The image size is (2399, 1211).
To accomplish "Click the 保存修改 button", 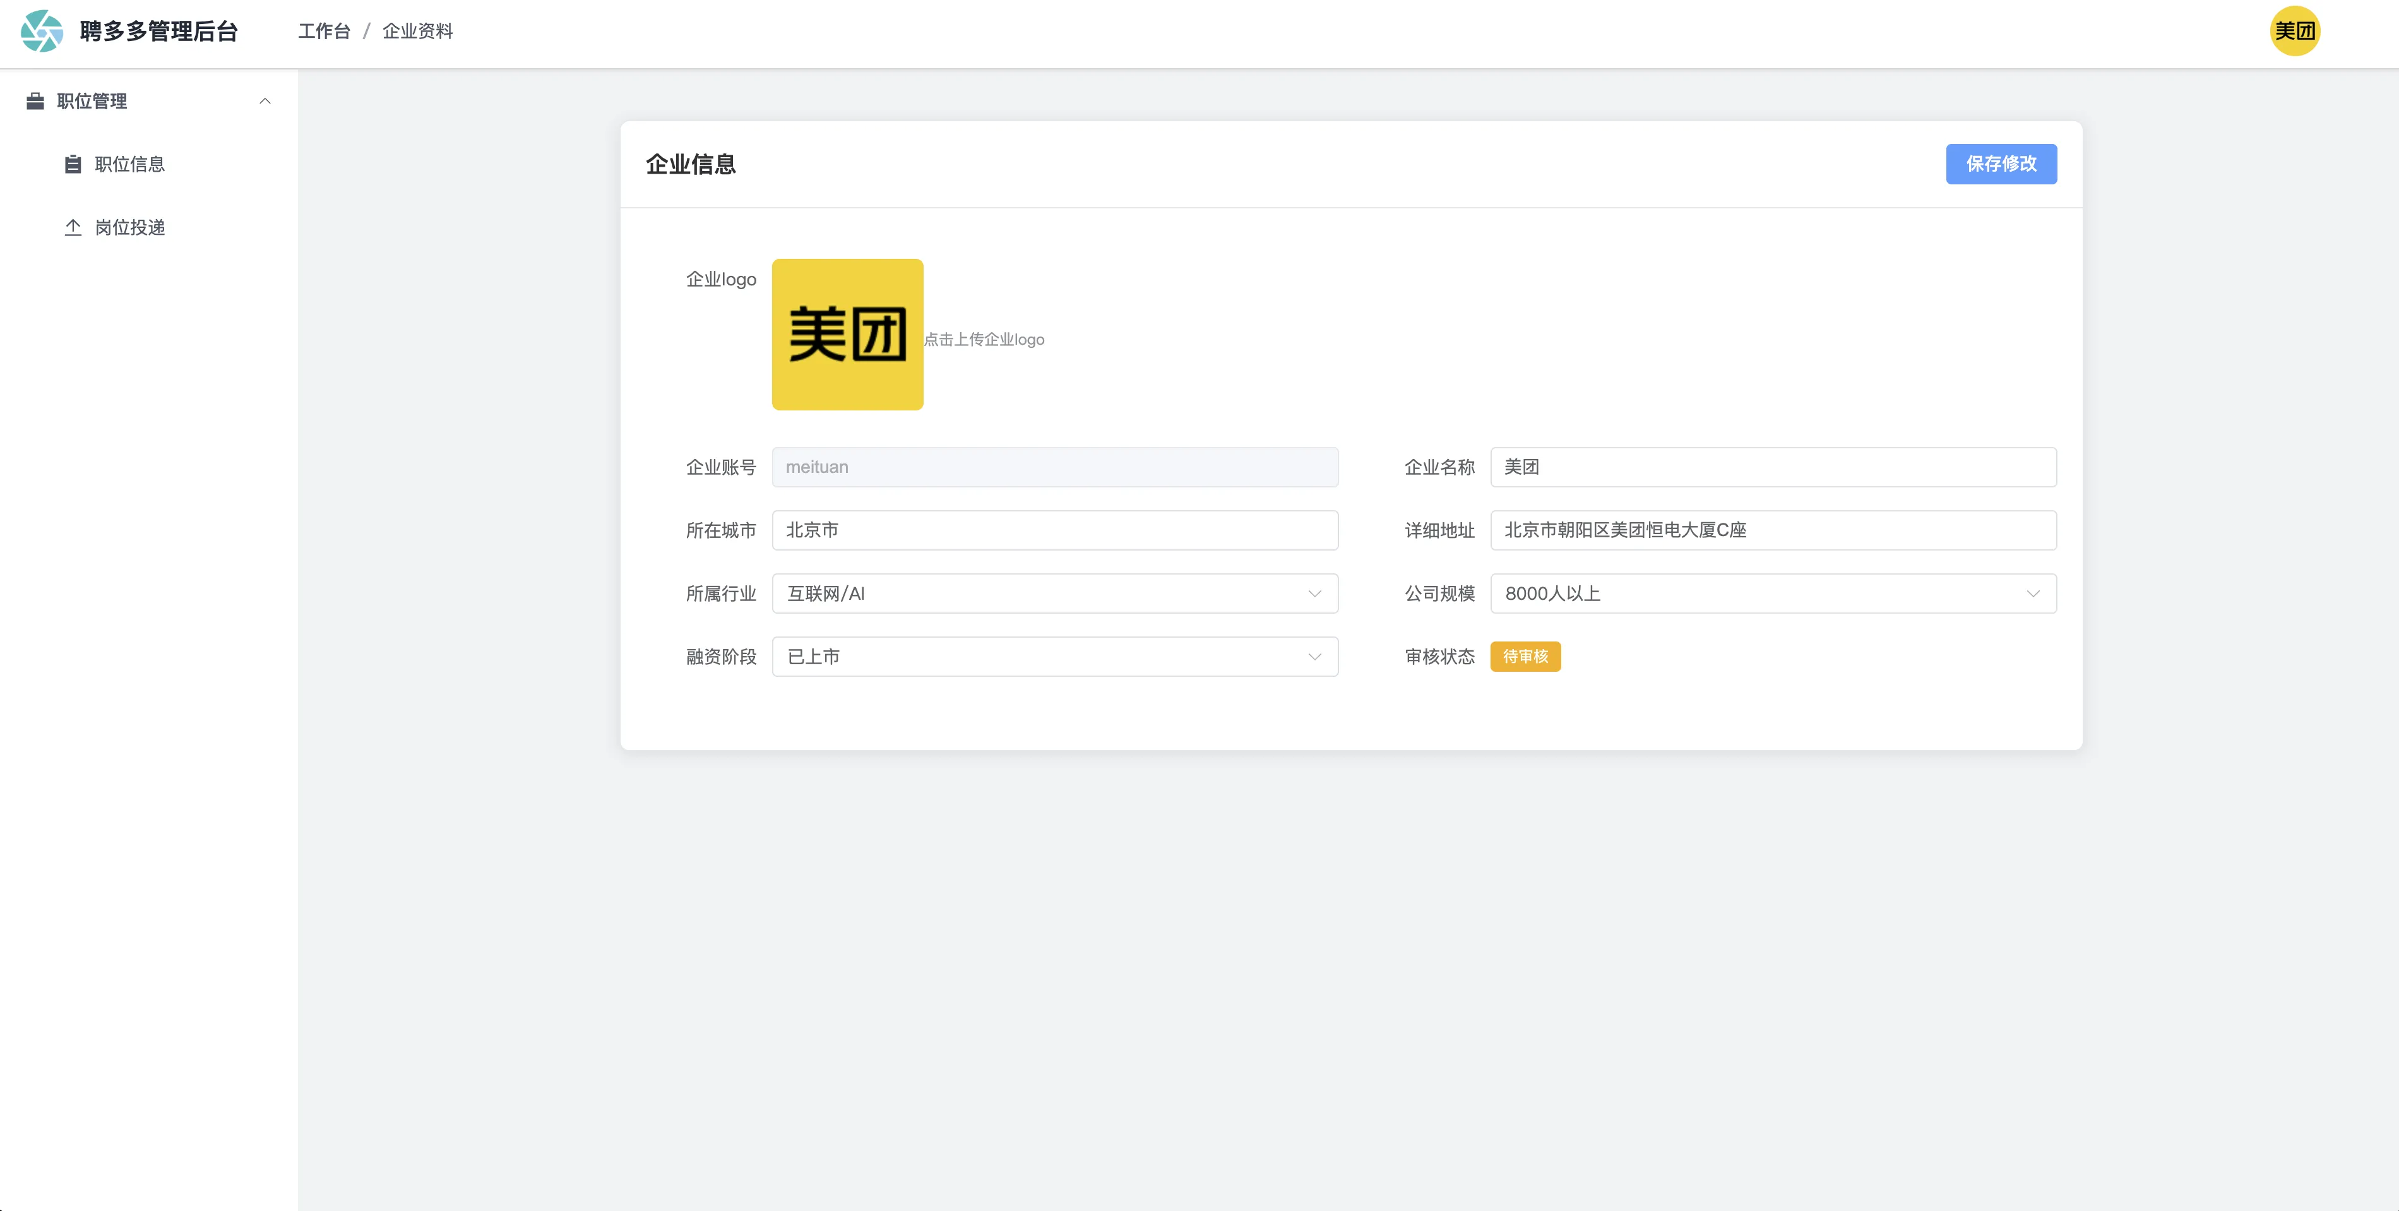I will coord(2001,164).
